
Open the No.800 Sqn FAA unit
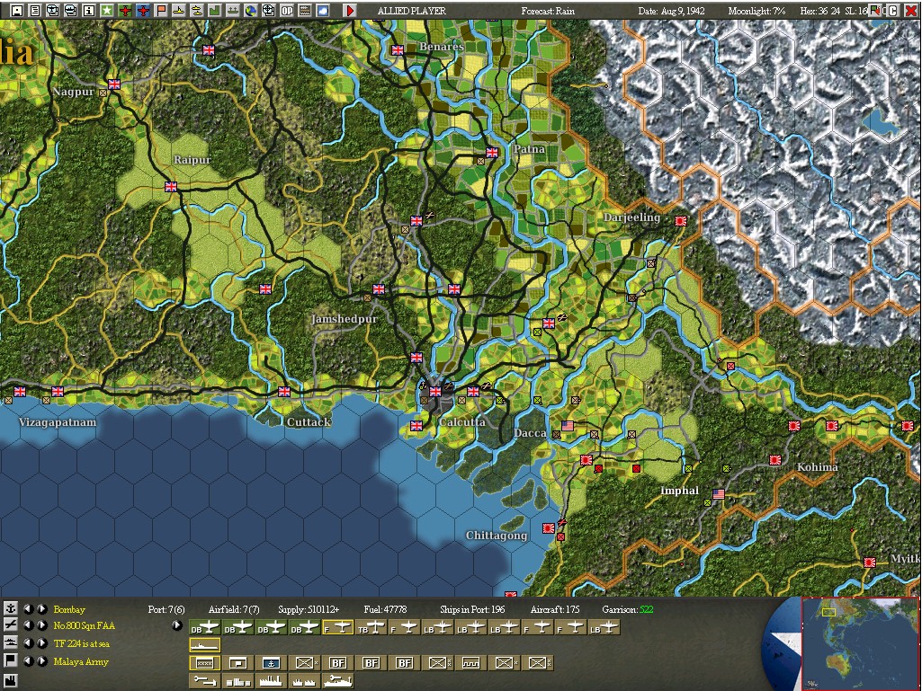pyautogui.click(x=84, y=625)
